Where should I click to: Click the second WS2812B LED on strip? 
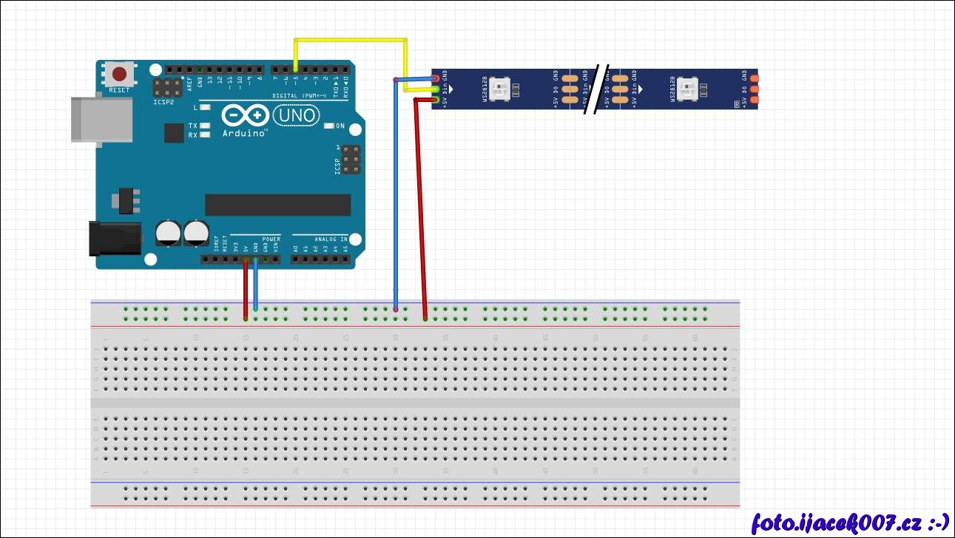click(x=687, y=89)
